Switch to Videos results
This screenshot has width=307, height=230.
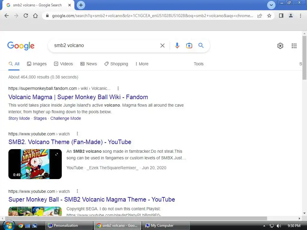(x=64, y=64)
